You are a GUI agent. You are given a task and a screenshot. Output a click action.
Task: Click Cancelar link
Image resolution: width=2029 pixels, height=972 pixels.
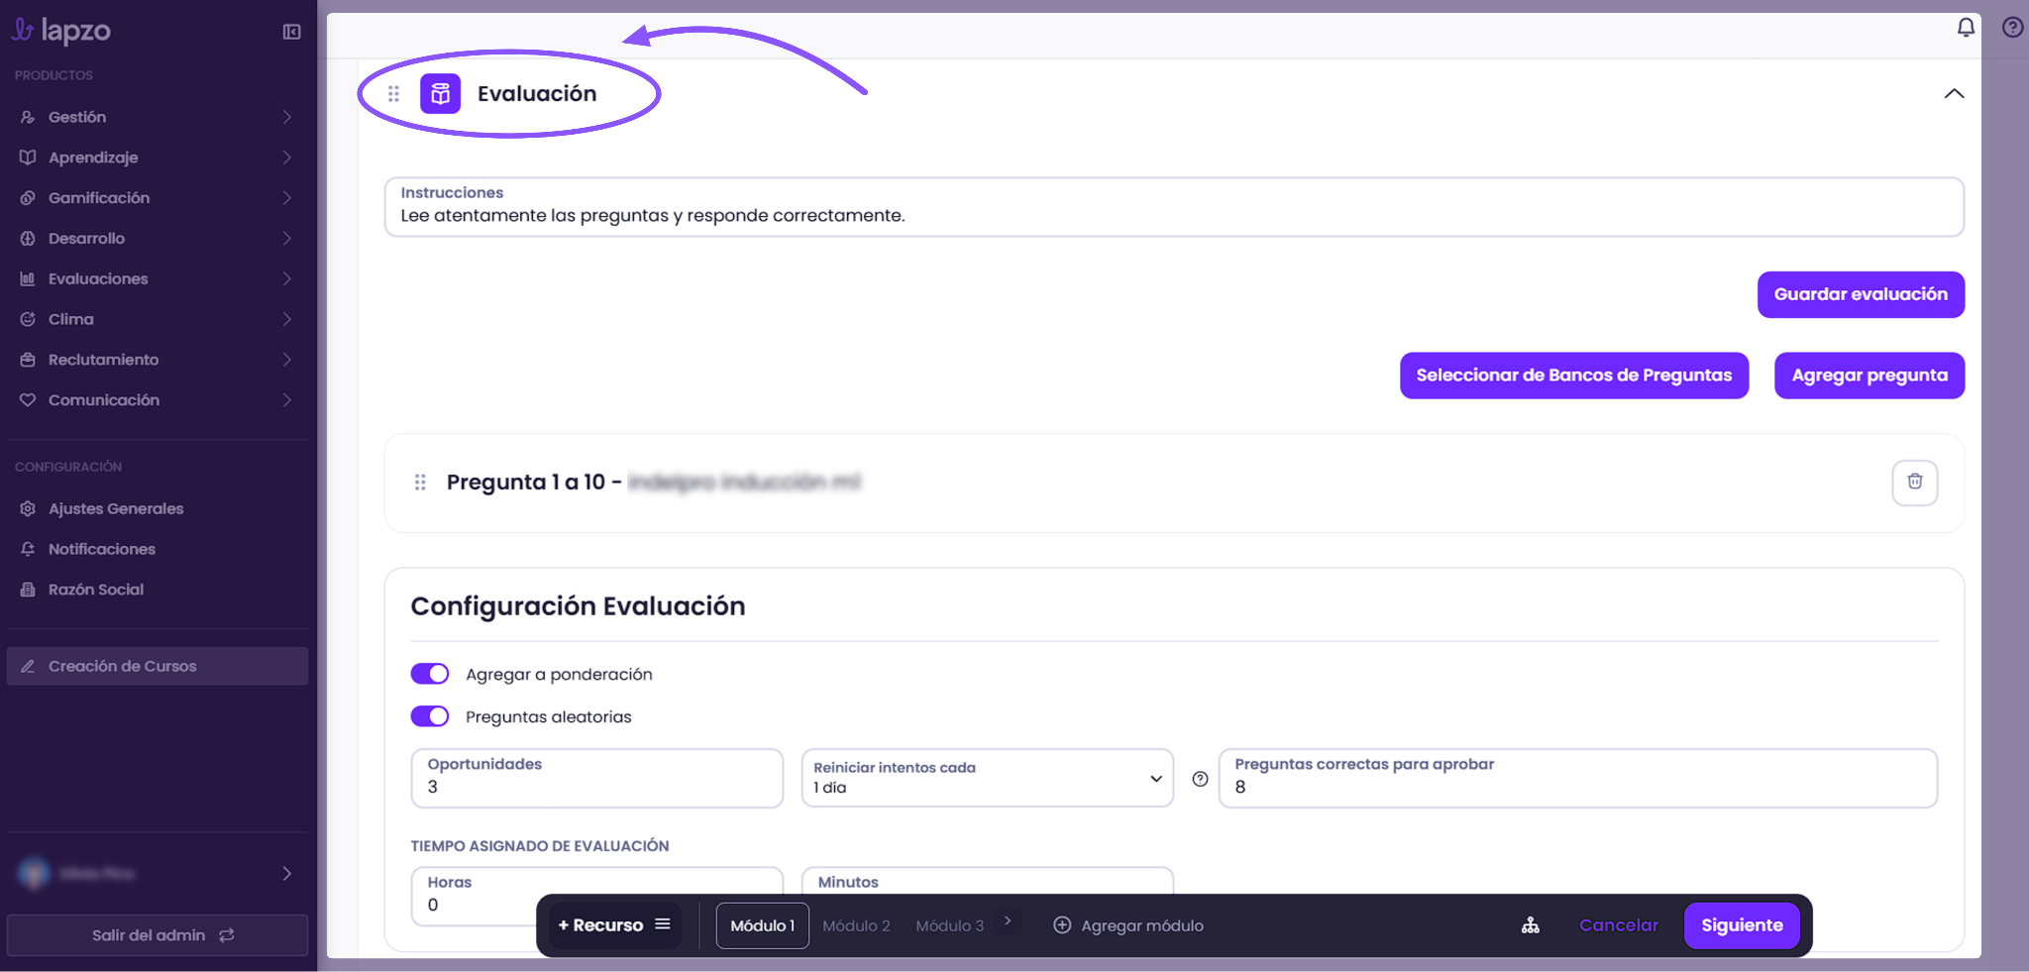1618,925
